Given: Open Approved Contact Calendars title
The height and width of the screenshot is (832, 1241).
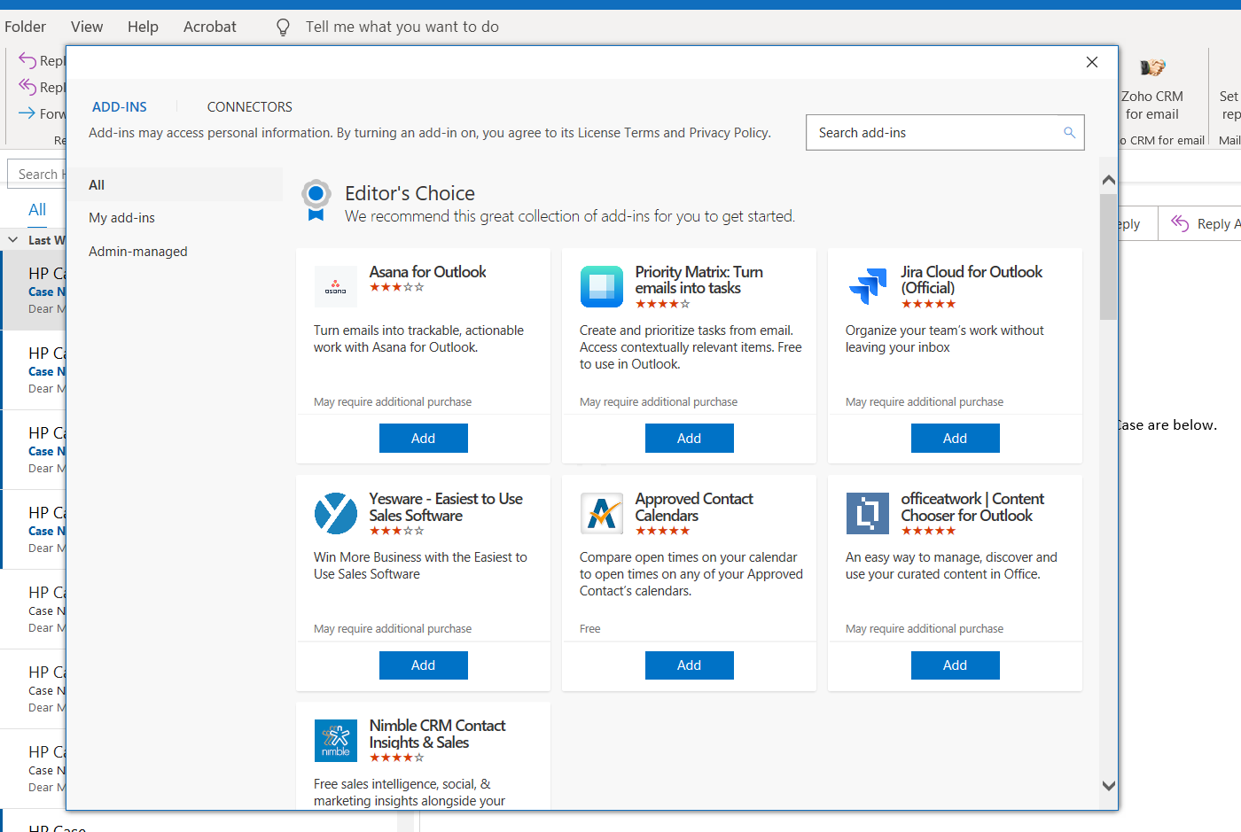Looking at the screenshot, I should 694,507.
